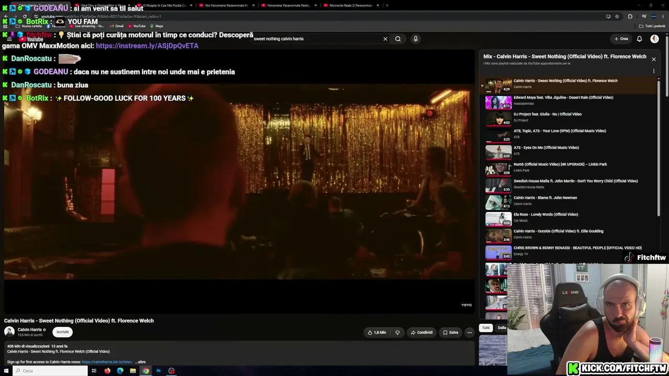Launch Microsoft Edge from the taskbar
The image size is (669, 376).
click(120, 371)
